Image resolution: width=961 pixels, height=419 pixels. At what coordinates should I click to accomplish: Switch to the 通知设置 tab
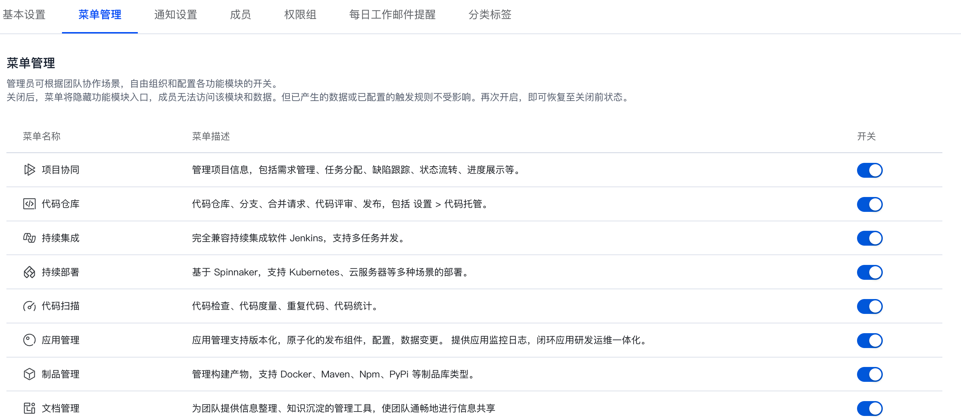175,15
